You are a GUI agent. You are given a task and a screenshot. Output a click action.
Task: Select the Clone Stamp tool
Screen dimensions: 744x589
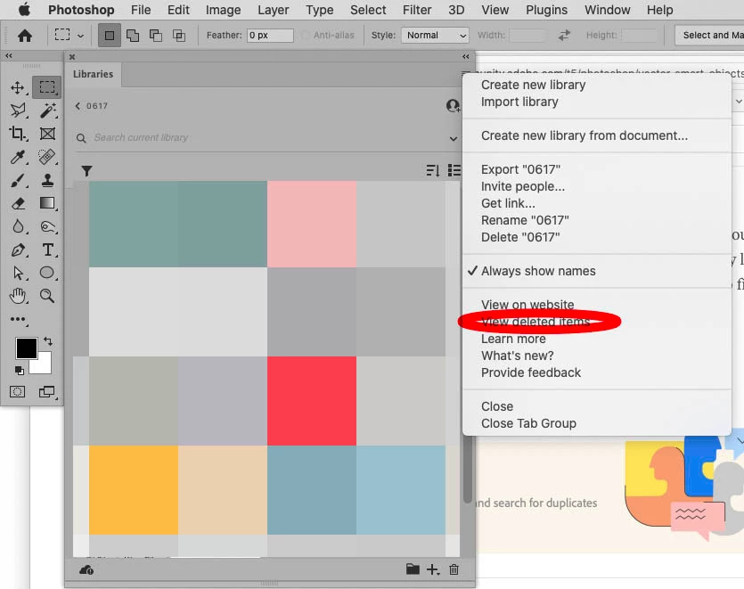tap(47, 180)
